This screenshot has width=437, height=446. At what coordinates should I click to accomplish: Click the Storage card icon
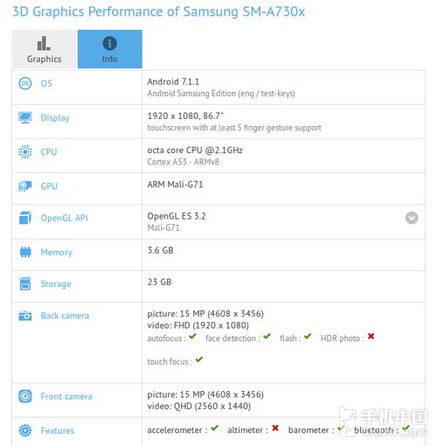(x=25, y=284)
